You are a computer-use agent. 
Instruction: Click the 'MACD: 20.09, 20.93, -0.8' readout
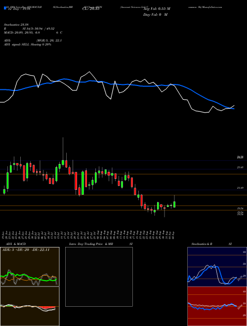(x=22, y=33)
